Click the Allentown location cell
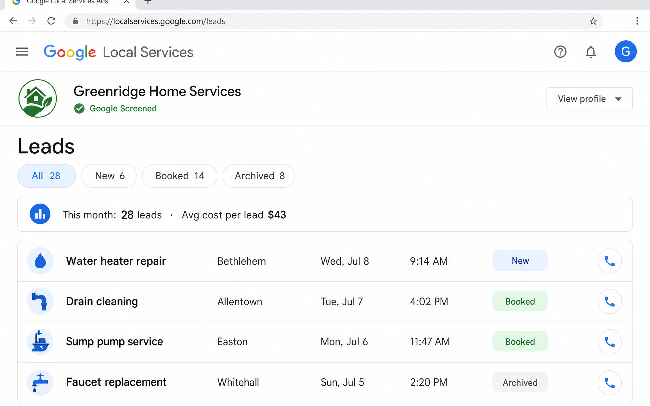650x406 pixels. click(x=240, y=302)
